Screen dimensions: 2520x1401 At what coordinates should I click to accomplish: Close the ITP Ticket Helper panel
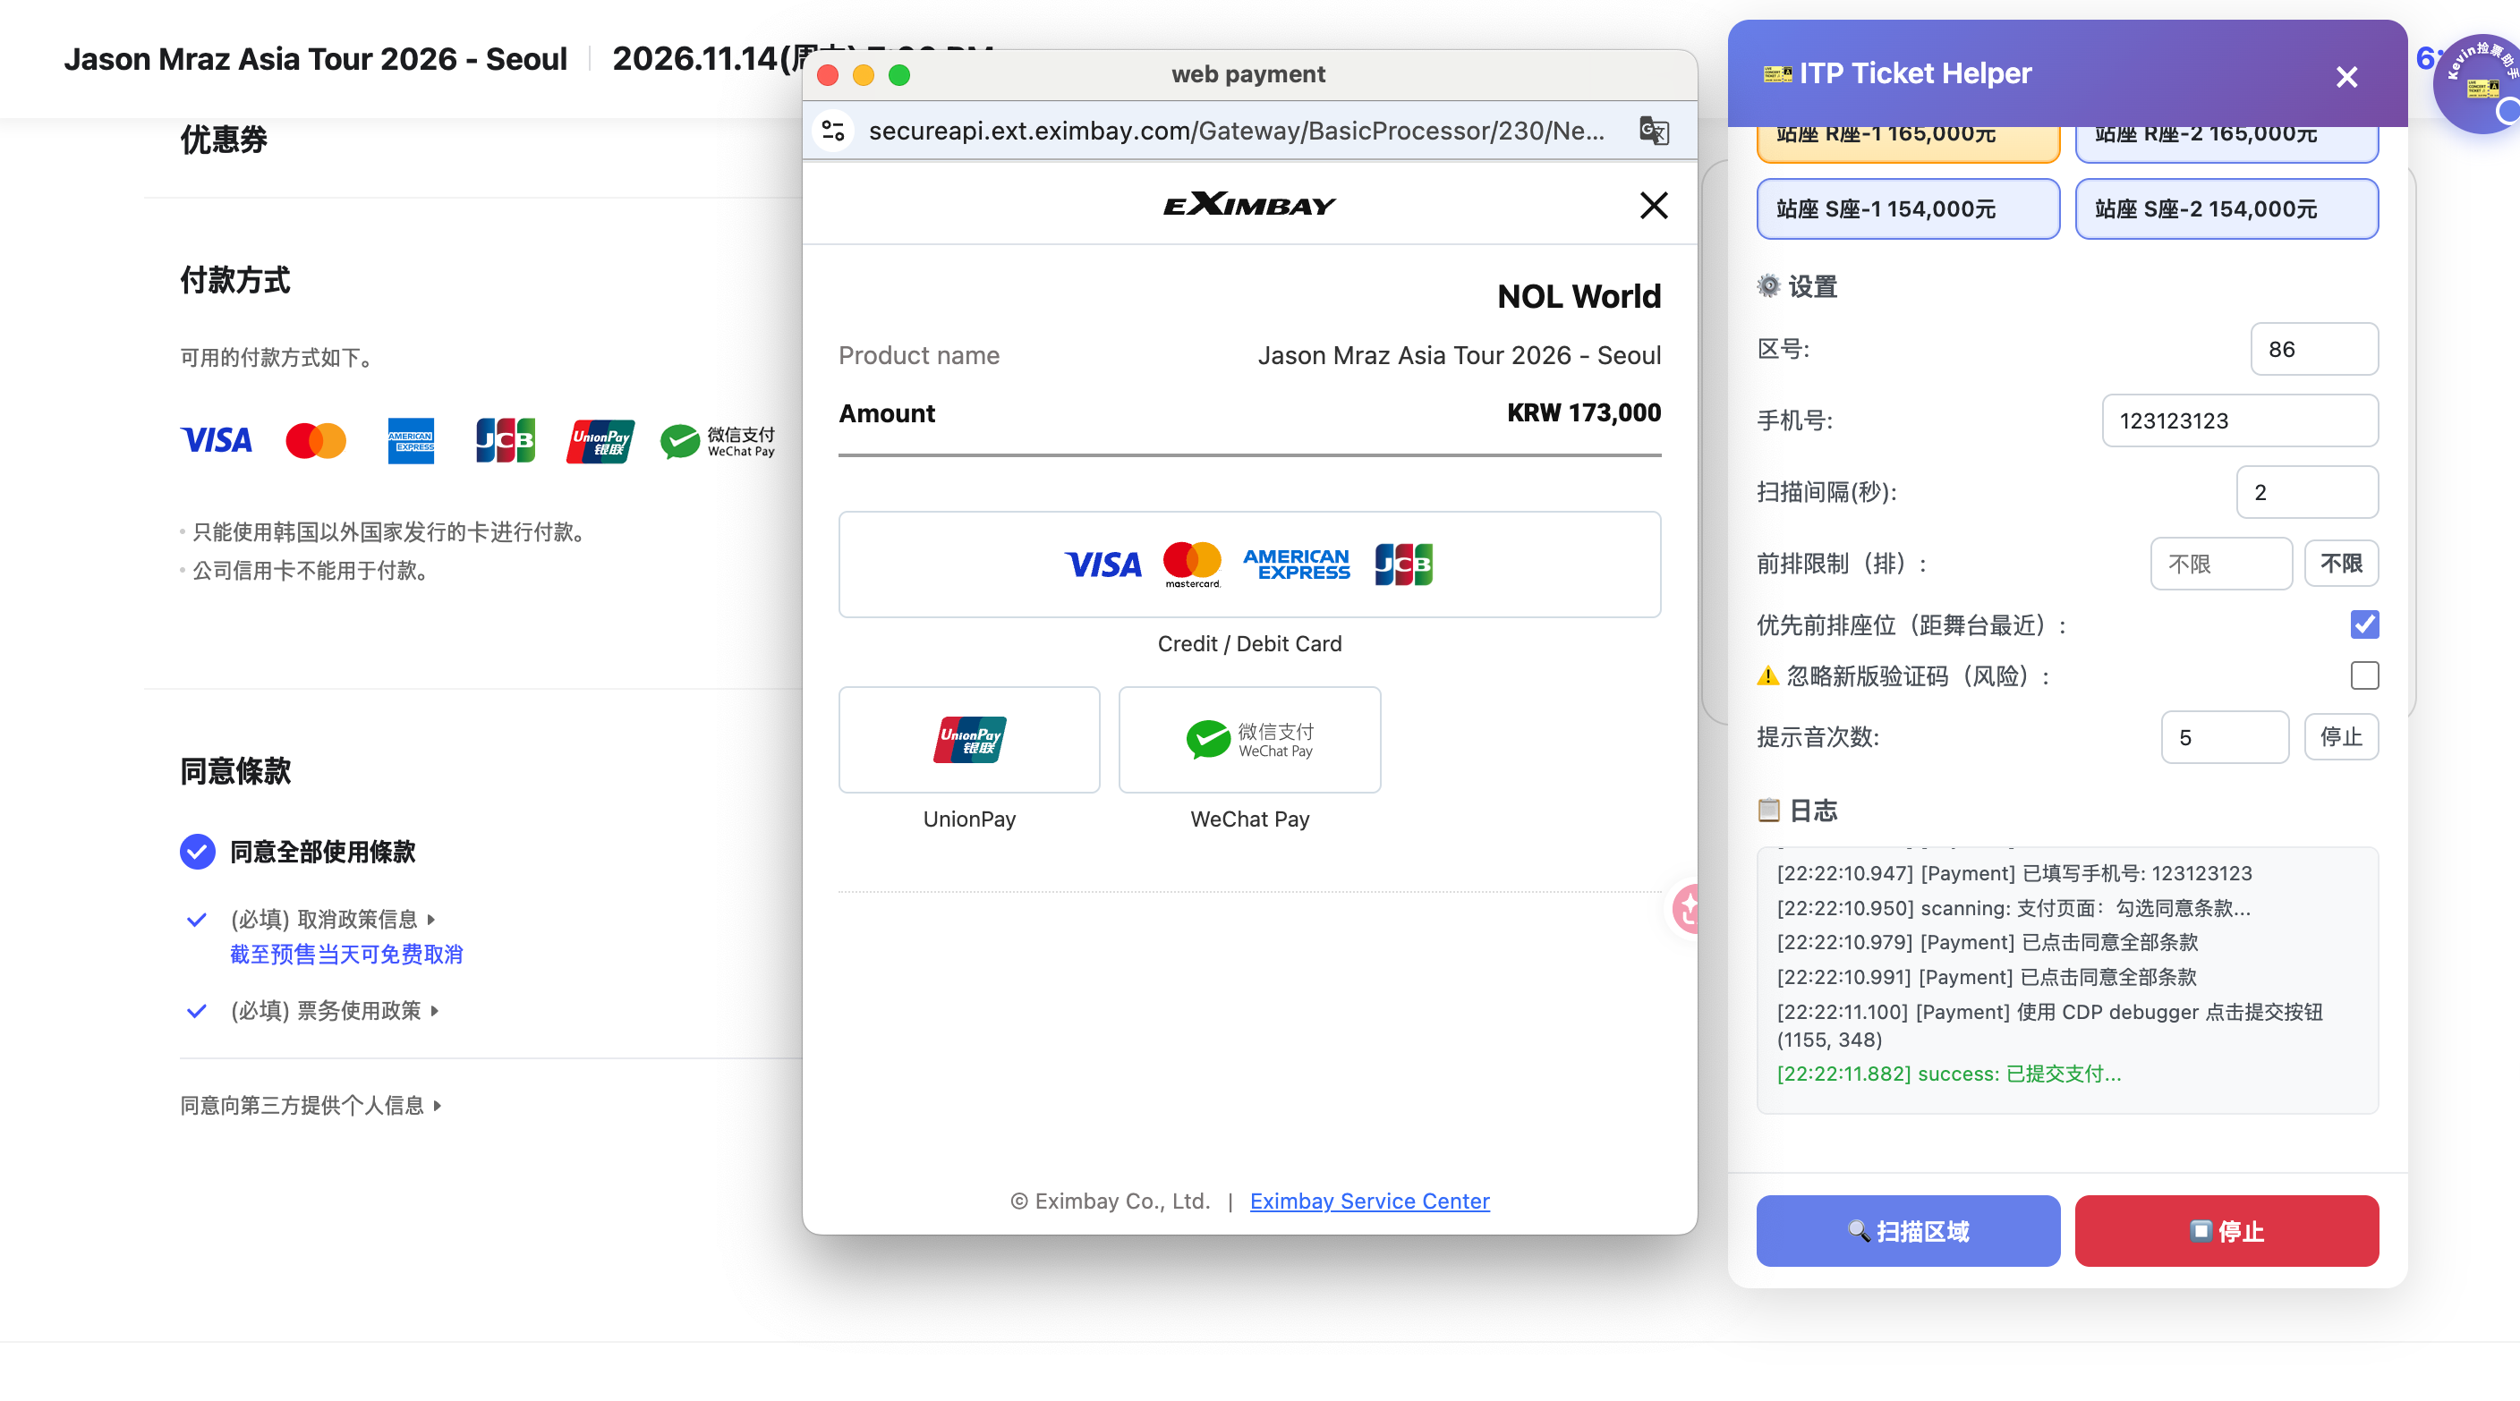[2345, 76]
